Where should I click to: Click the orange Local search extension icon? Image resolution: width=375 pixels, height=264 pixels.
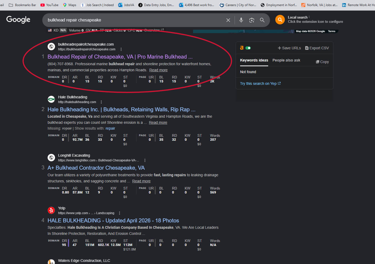(x=280, y=20)
